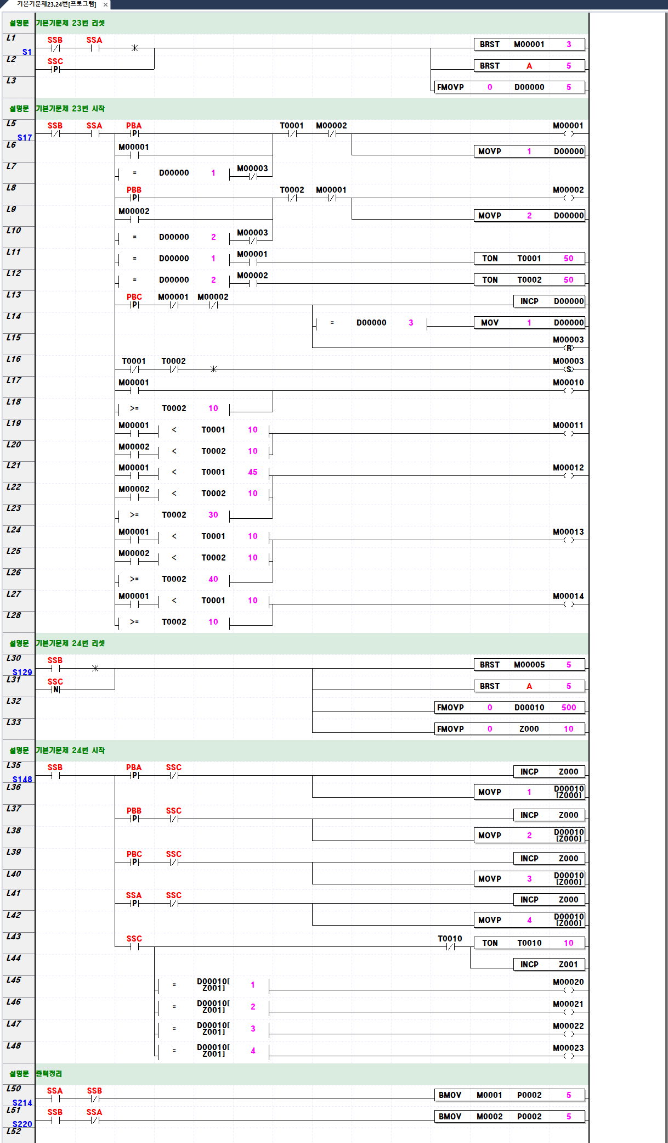Click the S129 step number label
668x1143 pixels.
coord(22,673)
